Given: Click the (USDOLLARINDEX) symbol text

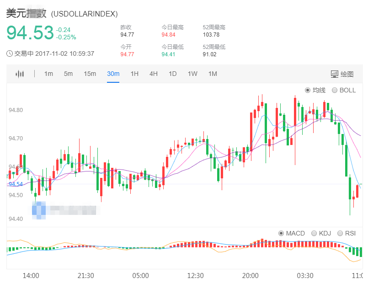Looking at the screenshot, I should point(84,14).
